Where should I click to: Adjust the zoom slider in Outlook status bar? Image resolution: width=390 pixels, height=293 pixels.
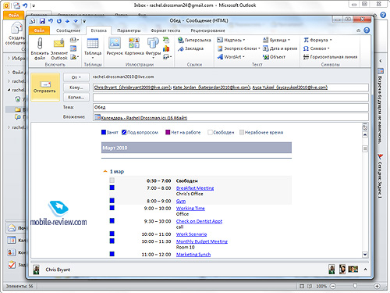point(355,286)
